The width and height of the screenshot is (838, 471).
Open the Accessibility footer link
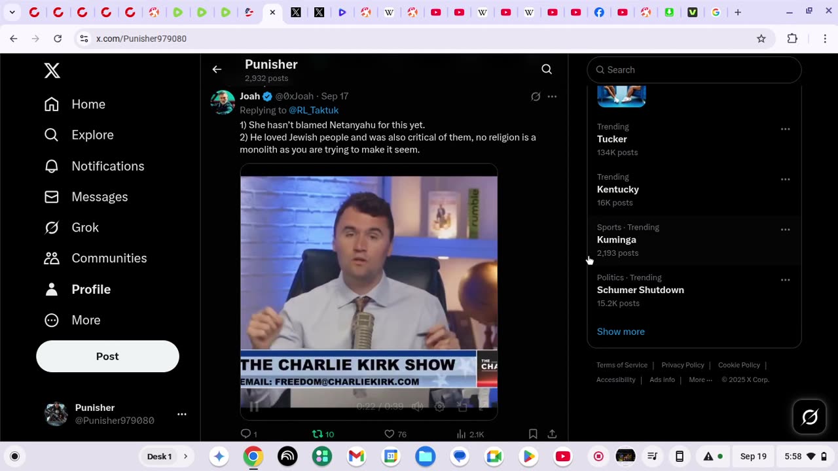click(x=616, y=379)
